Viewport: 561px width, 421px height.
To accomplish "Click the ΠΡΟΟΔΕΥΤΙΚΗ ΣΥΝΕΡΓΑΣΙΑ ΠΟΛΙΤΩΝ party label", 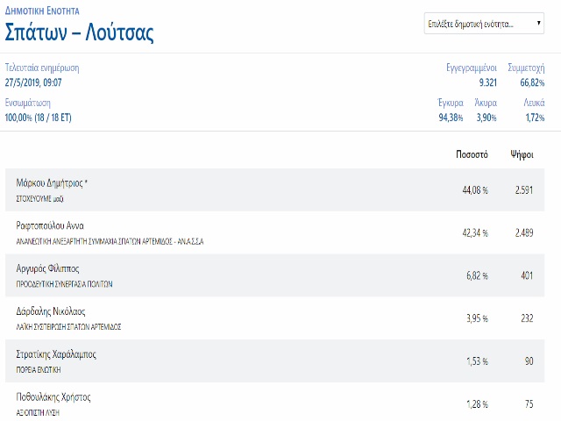I will [64, 284].
